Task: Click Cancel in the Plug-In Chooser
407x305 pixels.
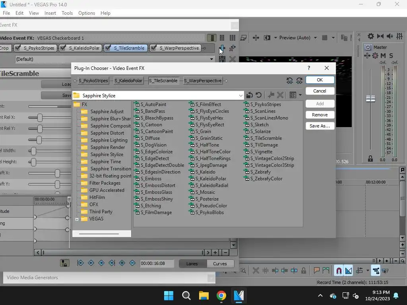Action: 320,91
